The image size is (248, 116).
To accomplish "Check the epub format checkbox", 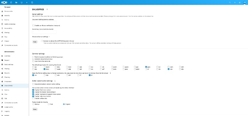I will click(56, 69).
